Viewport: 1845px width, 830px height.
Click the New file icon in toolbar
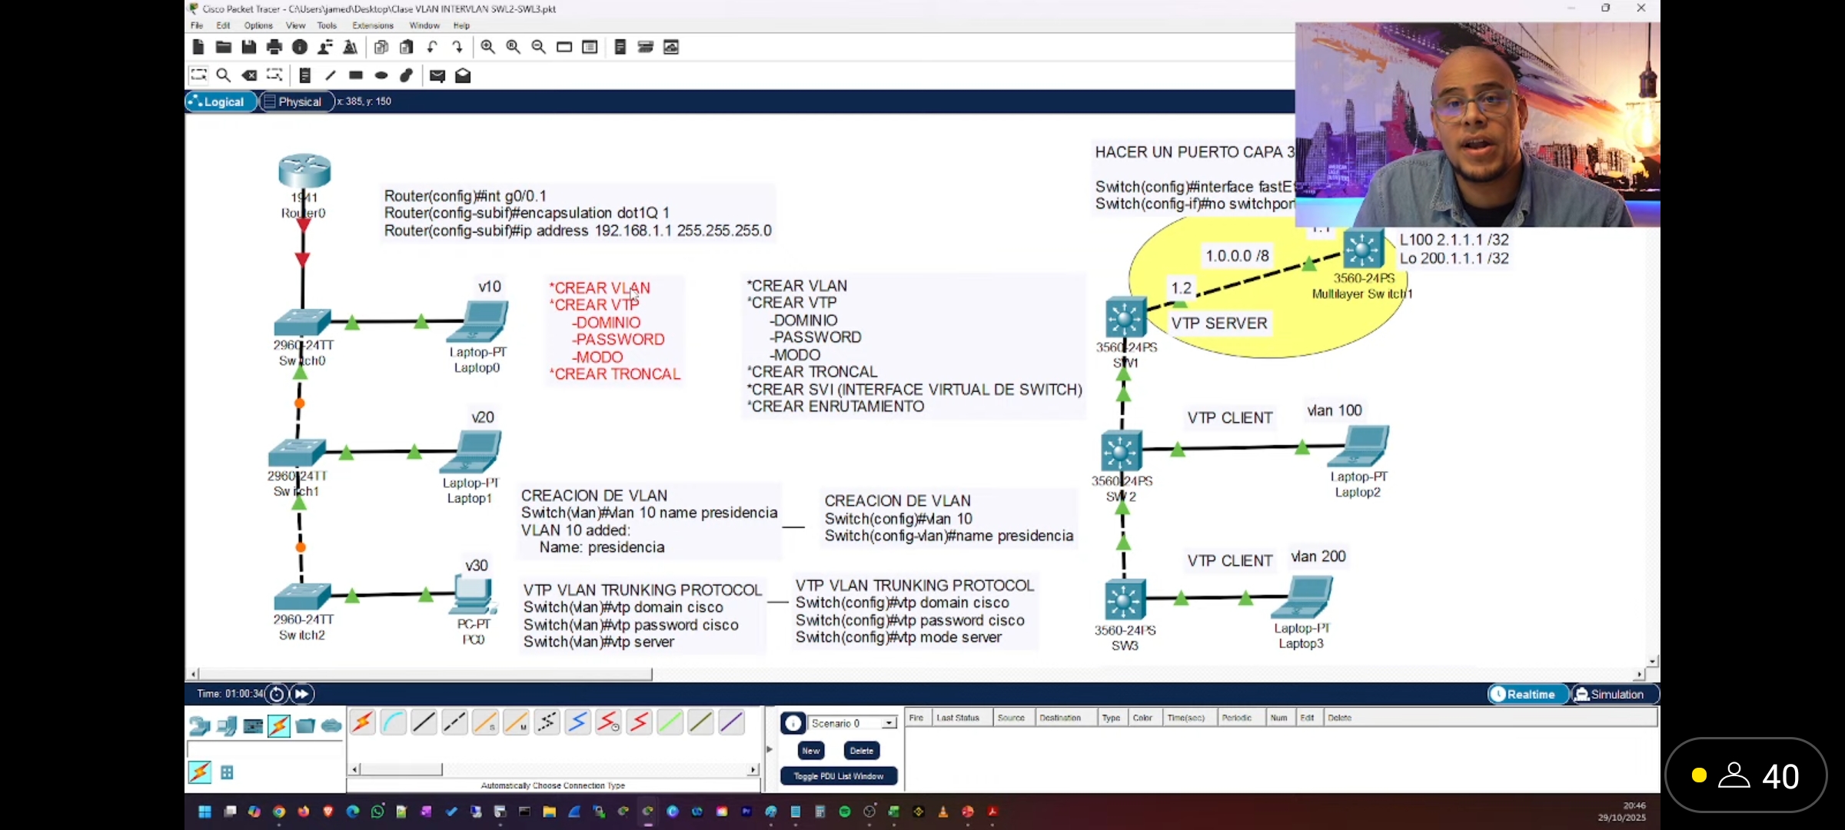point(198,47)
